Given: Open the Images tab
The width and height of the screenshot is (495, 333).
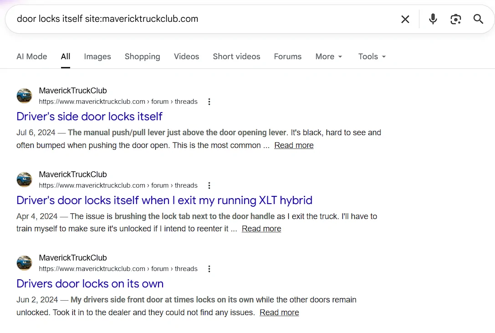Looking at the screenshot, I should 97,56.
